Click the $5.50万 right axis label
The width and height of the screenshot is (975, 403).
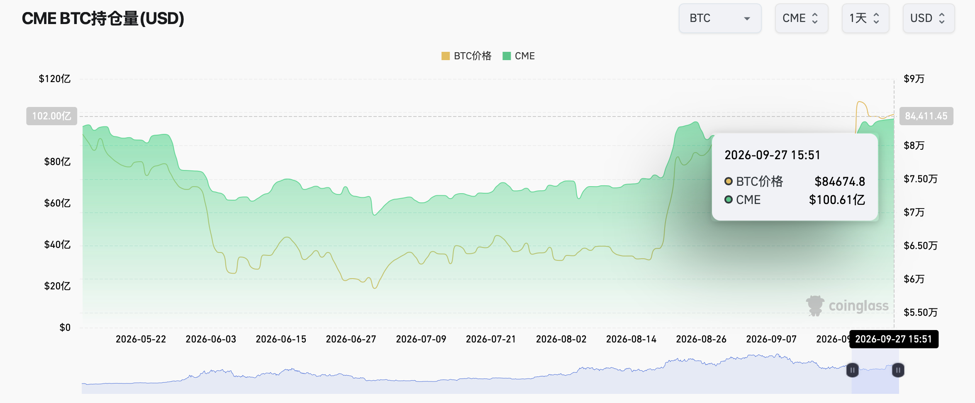tap(921, 313)
